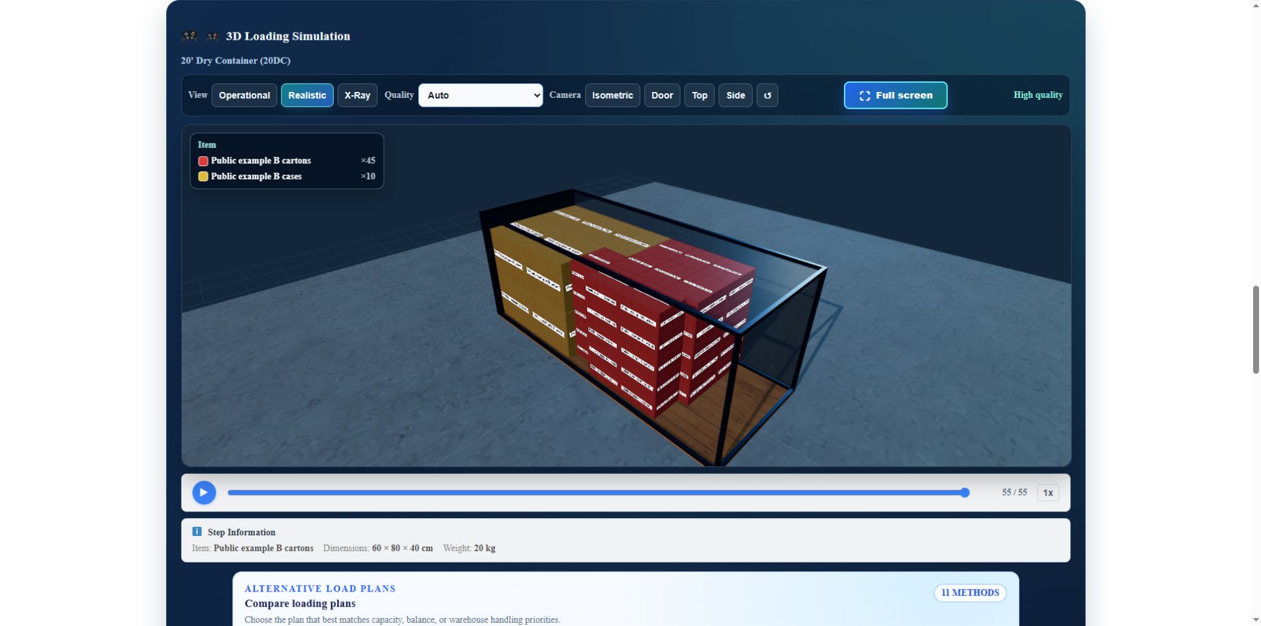Click the red Public example B cartons swatch
The height and width of the screenshot is (626, 1261).
coord(203,161)
